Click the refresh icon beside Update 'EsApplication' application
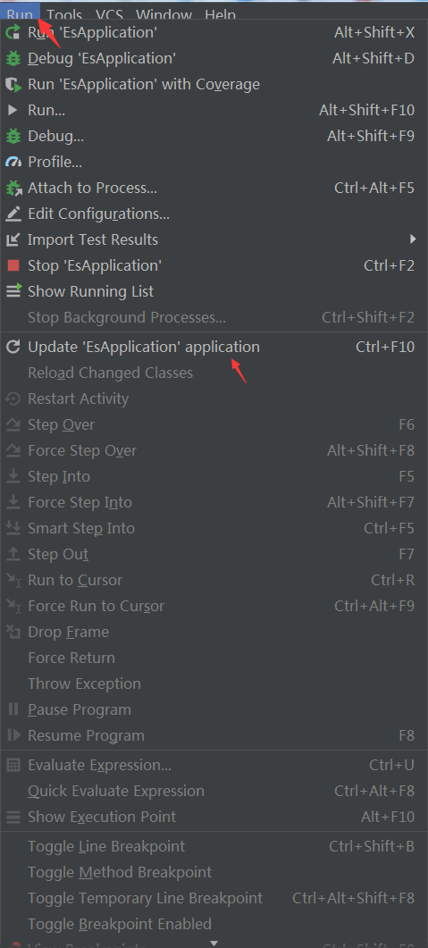The image size is (428, 948). (x=13, y=347)
